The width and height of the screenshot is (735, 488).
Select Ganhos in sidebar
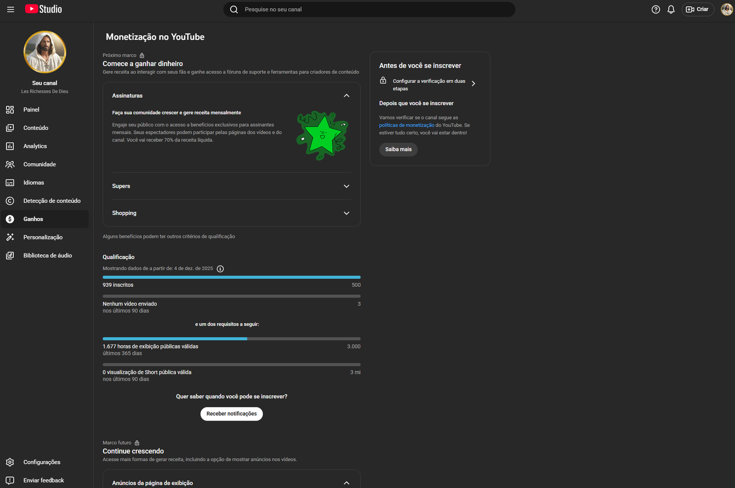[45, 219]
